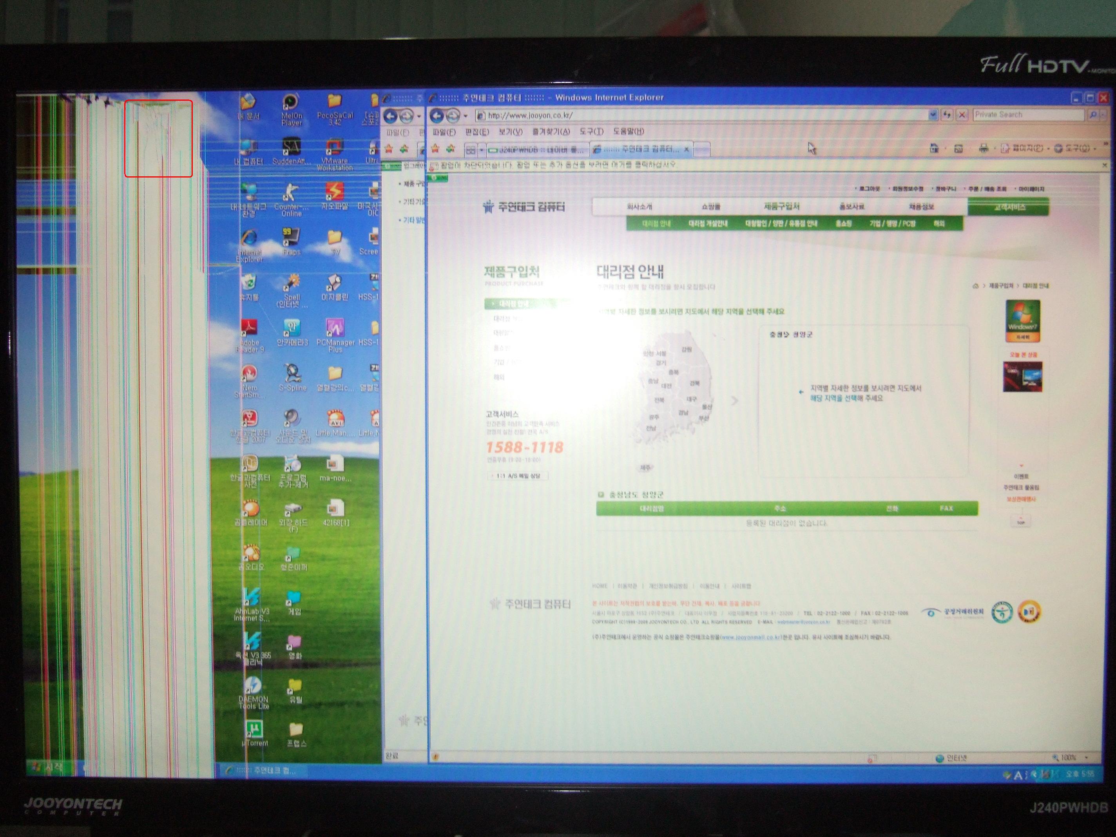Click the 주연테크 컴퓨터 logo on webpage

click(x=523, y=207)
